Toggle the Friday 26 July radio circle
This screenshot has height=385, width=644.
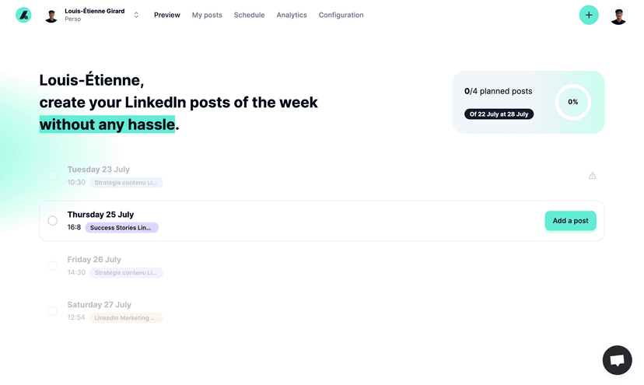52,266
